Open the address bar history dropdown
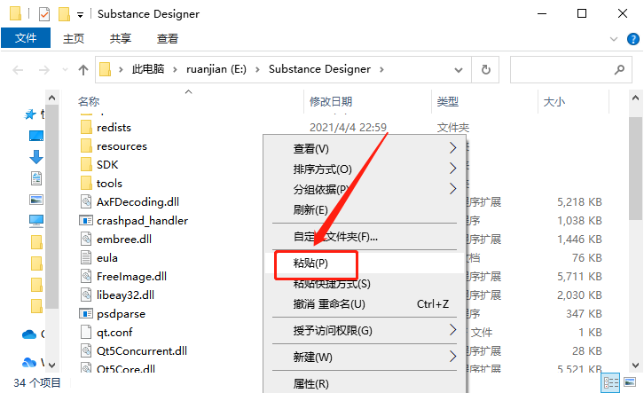The width and height of the screenshot is (644, 393). click(x=459, y=70)
